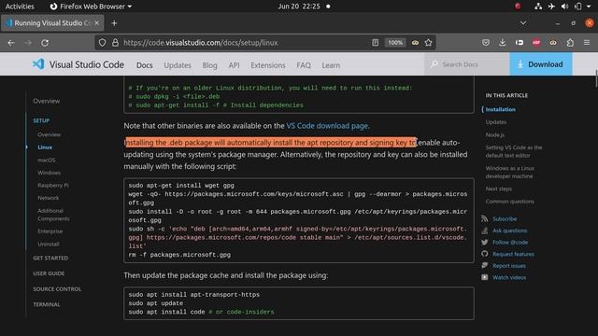Select Windows in the setup sidebar

[49, 173]
